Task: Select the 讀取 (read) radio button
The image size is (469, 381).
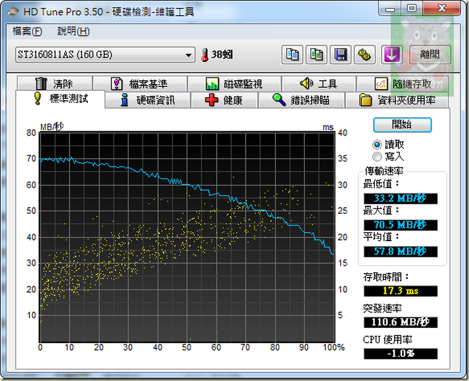Action: [x=377, y=144]
